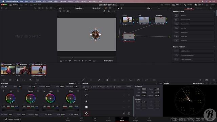Pick black point with Lift crosshair
The width and height of the screenshot is (217, 122).
click(3, 91)
